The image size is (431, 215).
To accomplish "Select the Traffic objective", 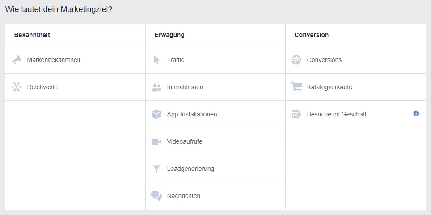I will 215,60.
